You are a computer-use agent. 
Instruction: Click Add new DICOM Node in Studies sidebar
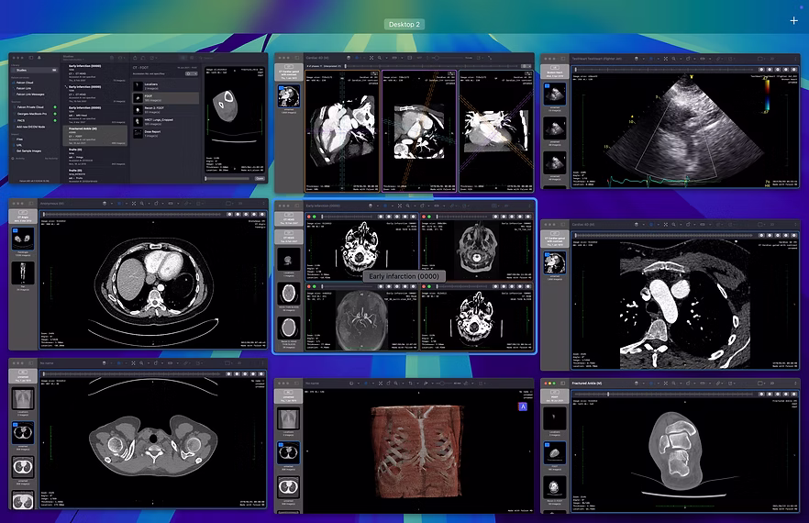[31, 127]
